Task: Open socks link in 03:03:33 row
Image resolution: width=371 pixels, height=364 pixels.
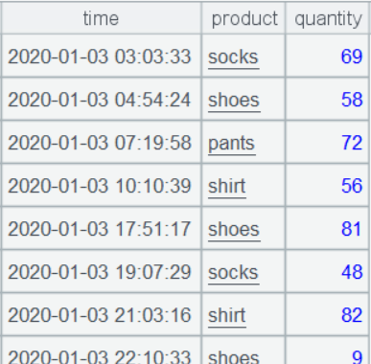Action: pos(233,57)
